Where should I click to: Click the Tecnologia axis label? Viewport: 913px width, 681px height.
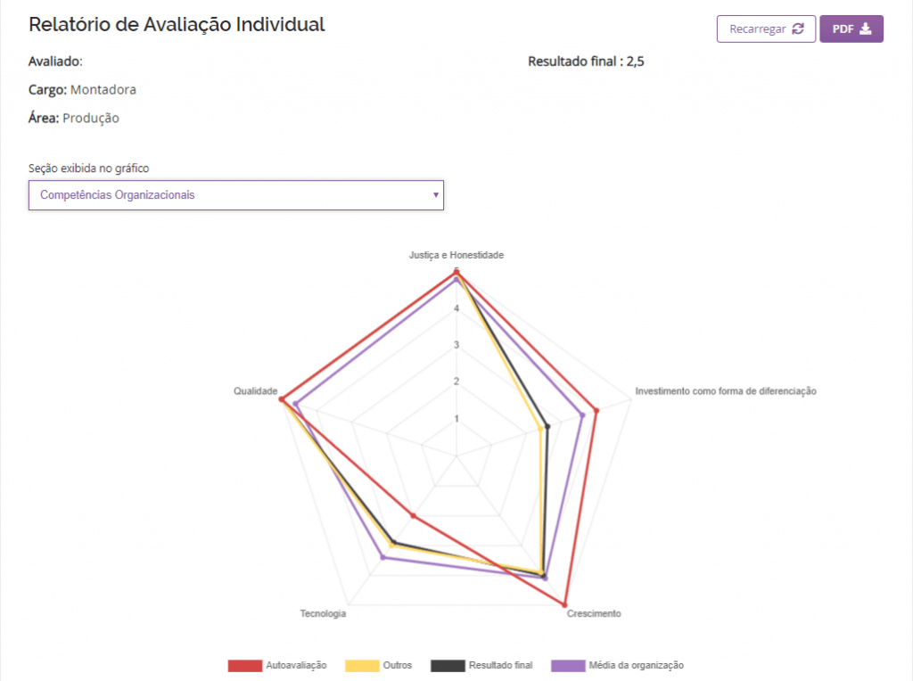[323, 613]
